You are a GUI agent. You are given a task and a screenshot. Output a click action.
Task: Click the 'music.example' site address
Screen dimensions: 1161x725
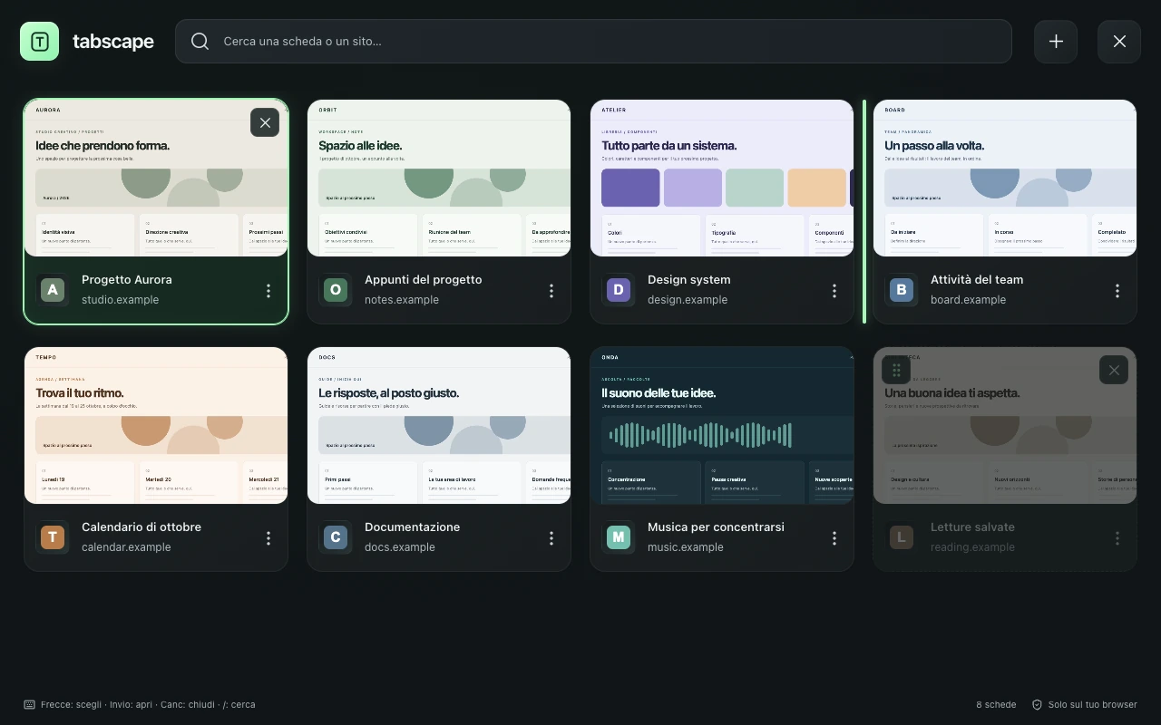(685, 547)
